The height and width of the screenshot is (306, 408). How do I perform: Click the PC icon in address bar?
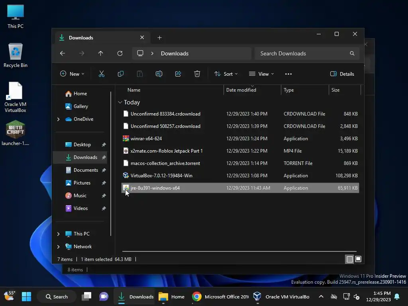[x=140, y=53]
